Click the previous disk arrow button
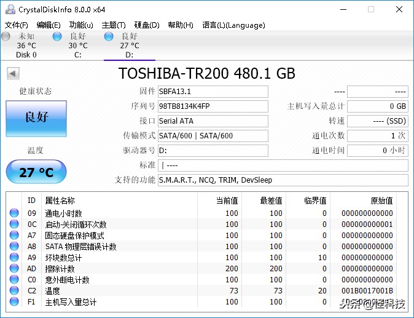 pos(13,73)
